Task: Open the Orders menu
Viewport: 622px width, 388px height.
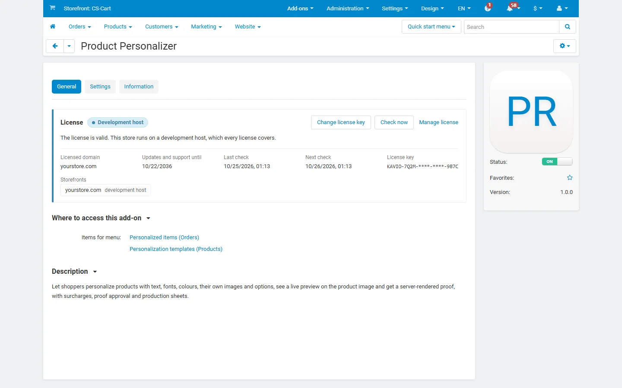Action: 80,27
